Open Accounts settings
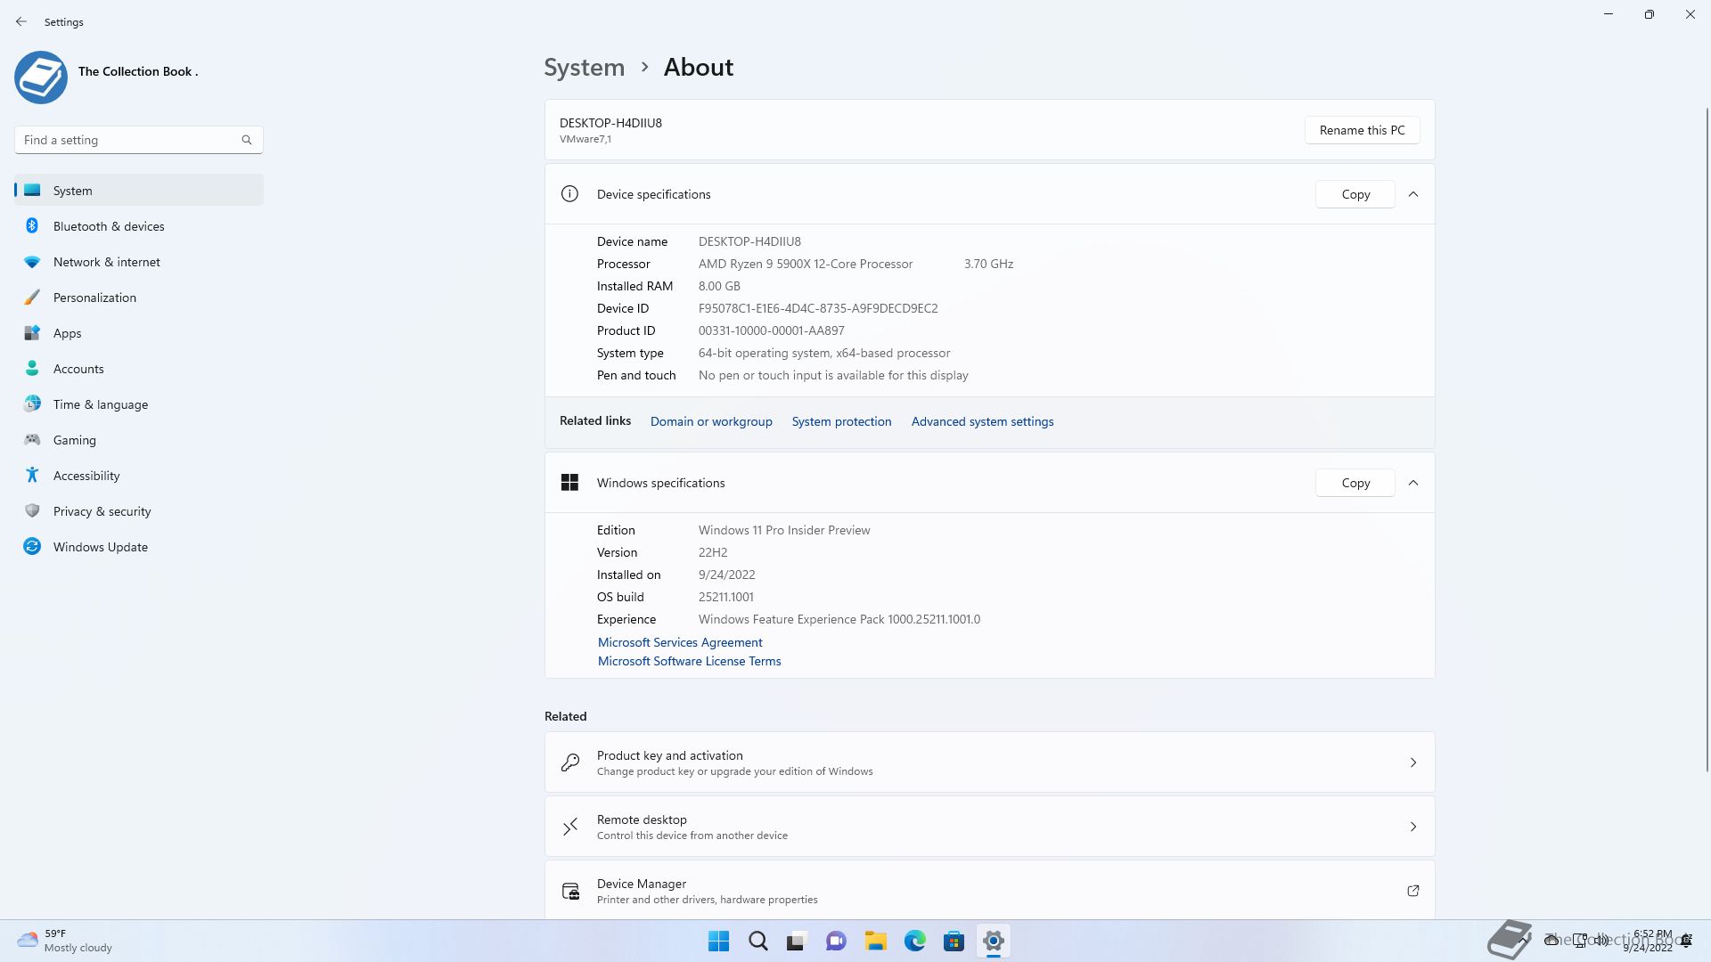1711x962 pixels. 139,369
